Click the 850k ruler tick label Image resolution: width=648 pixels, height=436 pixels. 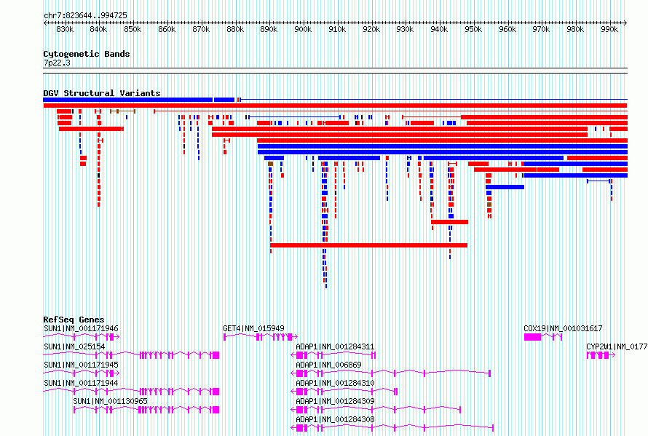[x=133, y=29]
